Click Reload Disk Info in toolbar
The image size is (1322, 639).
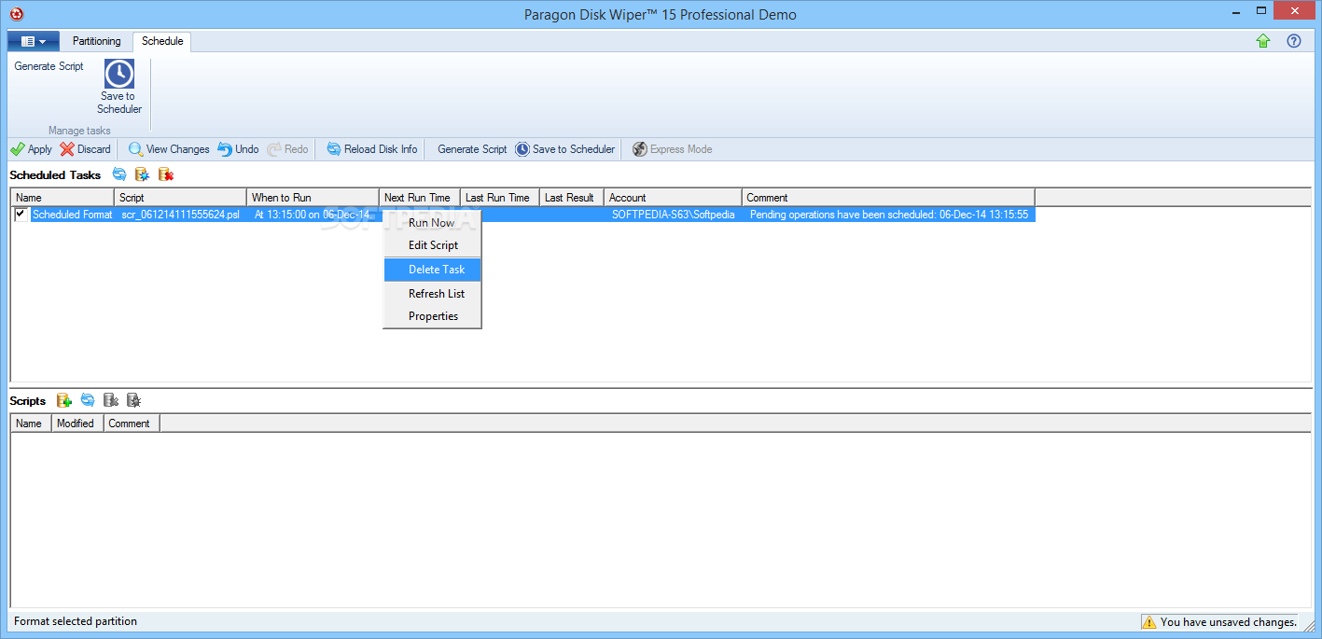pos(371,149)
